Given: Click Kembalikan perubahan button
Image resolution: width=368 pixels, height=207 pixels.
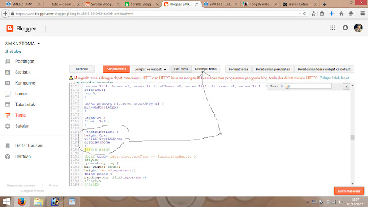Looking at the screenshot, I should [x=273, y=69].
